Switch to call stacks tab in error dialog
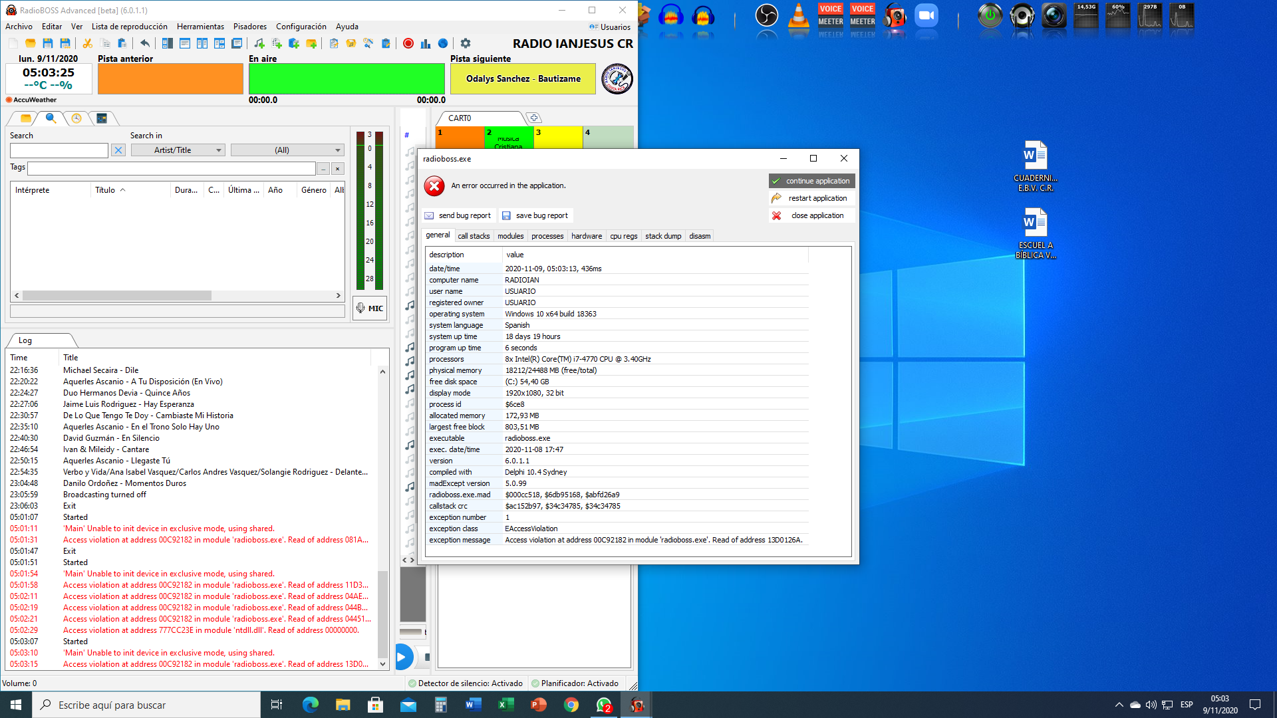This screenshot has width=1277, height=718. coord(474,236)
